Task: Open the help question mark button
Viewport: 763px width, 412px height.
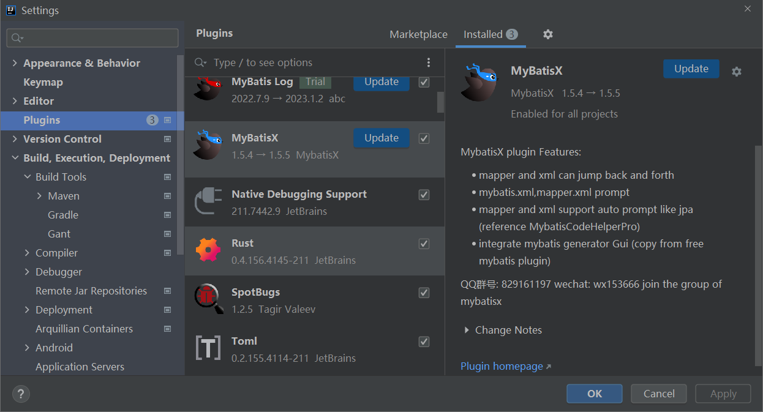Action: 21,394
